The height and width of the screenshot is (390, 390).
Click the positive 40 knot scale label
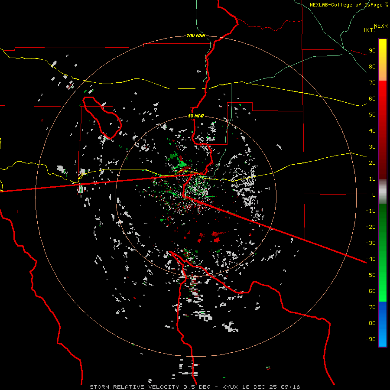(x=372, y=131)
